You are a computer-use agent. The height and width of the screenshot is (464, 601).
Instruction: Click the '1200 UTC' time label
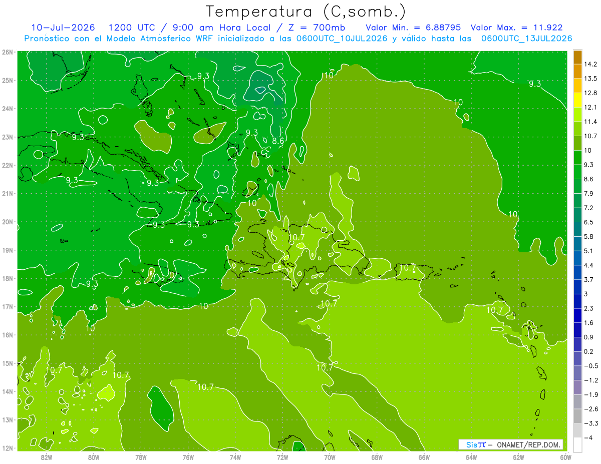click(133, 28)
